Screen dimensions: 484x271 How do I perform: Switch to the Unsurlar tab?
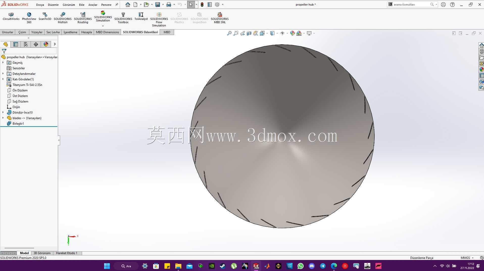(8, 32)
